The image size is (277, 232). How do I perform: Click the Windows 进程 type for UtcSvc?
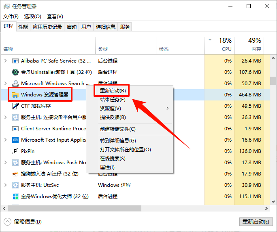(x=115, y=185)
